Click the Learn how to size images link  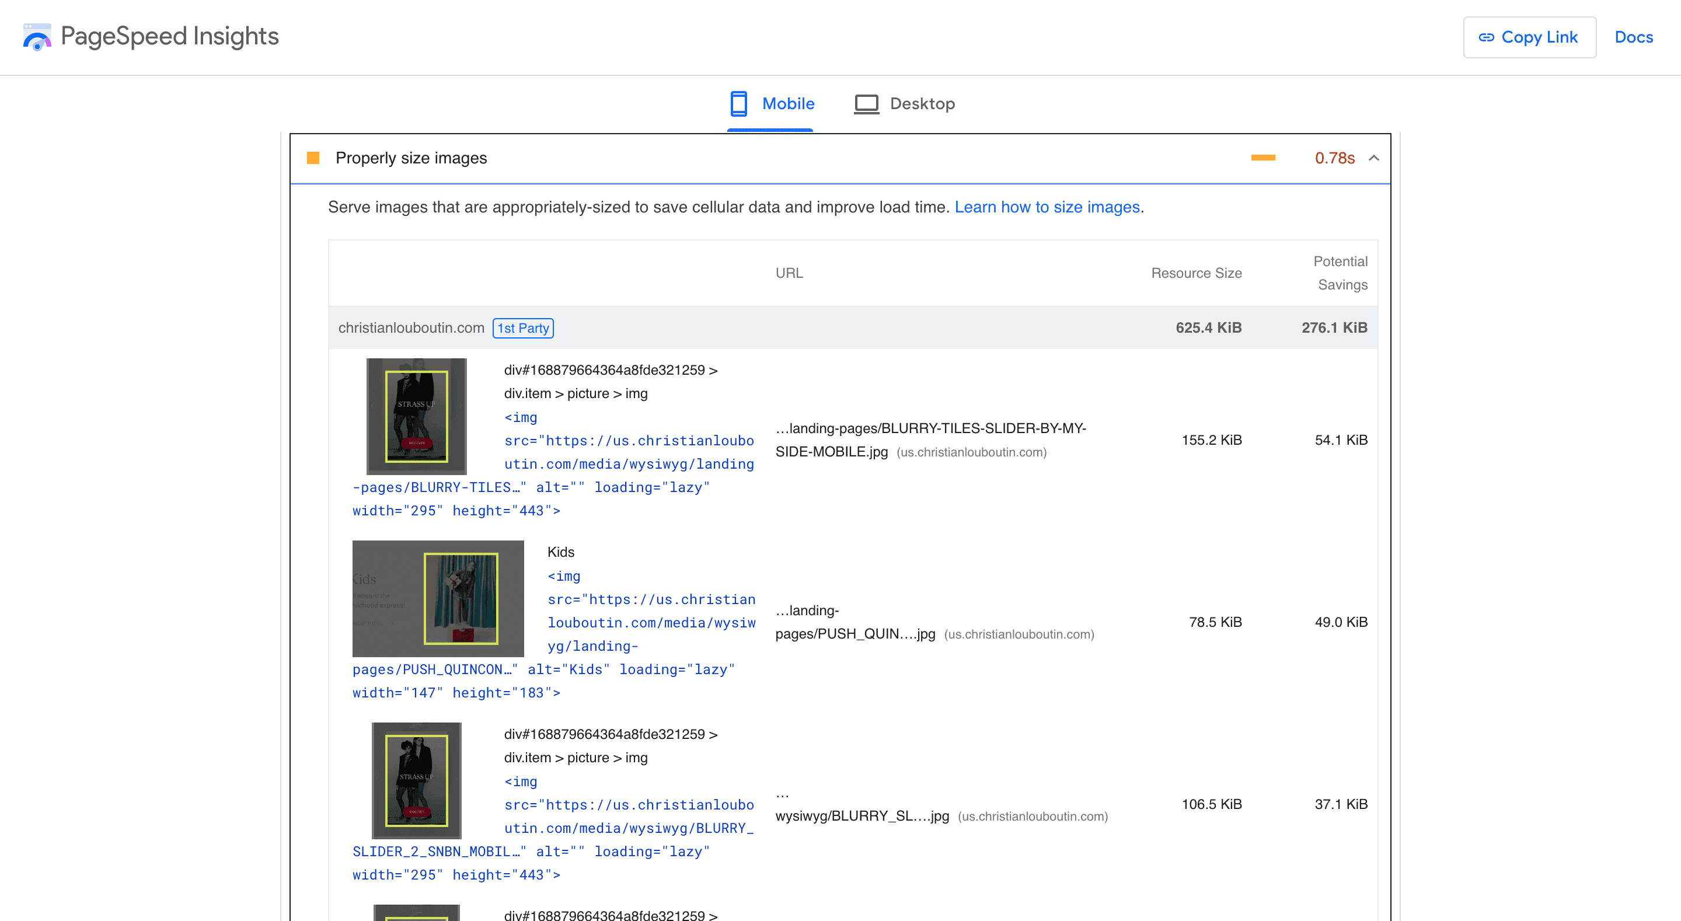(1047, 207)
